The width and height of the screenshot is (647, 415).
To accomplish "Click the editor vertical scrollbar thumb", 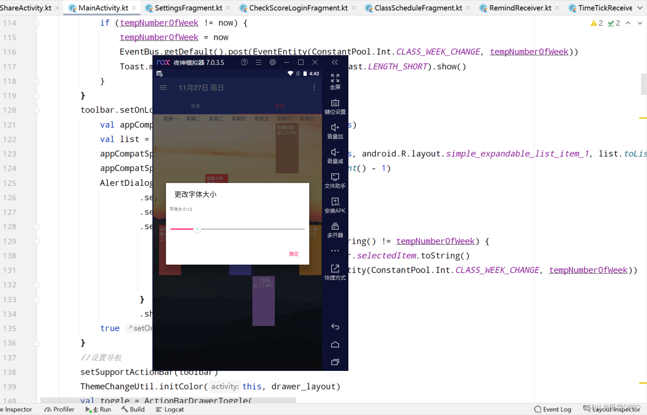I will (643, 84).
